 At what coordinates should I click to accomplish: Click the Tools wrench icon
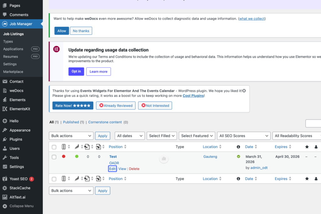click(x=5, y=158)
